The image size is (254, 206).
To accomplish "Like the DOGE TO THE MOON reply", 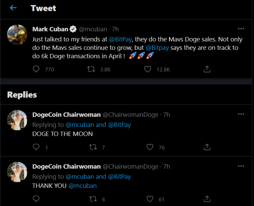I will [x=150, y=147].
